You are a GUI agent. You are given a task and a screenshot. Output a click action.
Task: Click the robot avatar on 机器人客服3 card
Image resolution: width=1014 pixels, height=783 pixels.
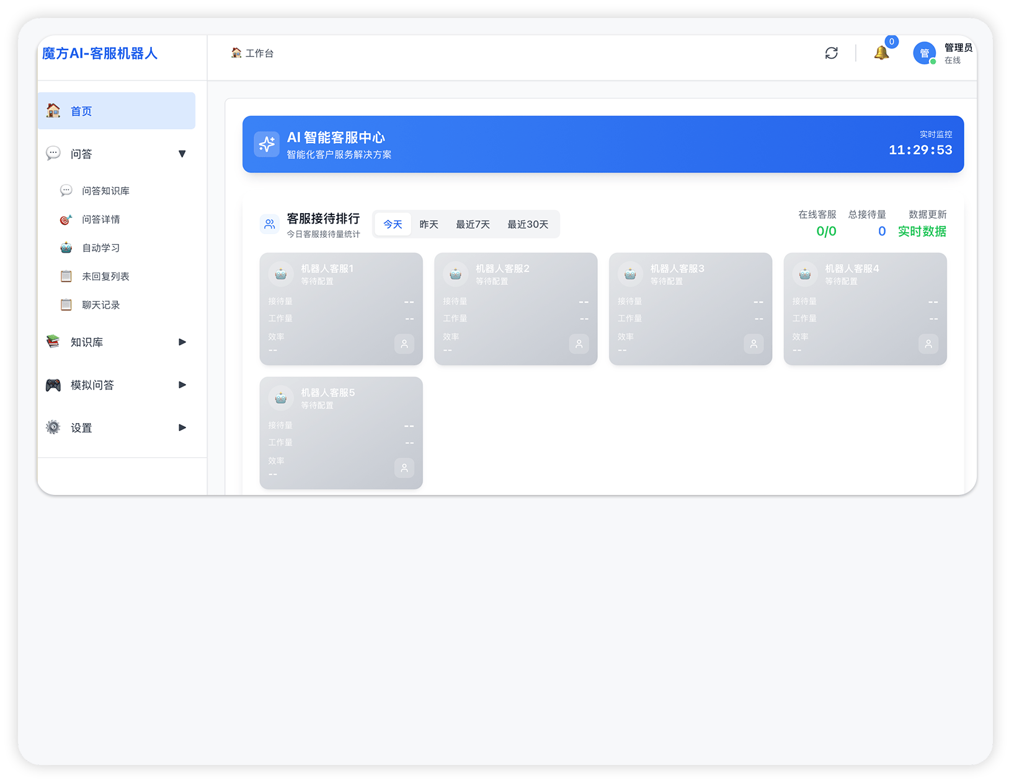(630, 274)
